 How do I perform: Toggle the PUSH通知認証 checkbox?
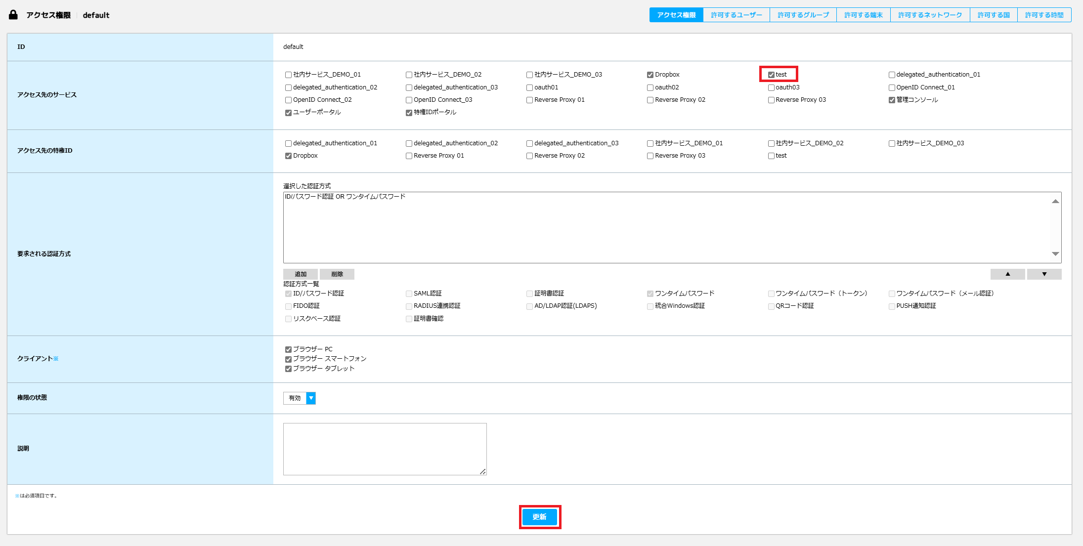point(892,306)
